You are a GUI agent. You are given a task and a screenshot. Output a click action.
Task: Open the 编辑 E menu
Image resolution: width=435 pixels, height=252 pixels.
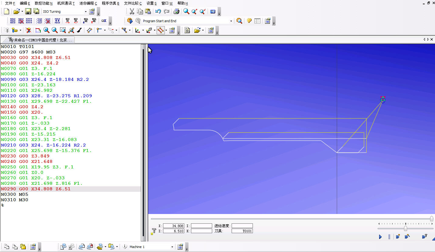pyautogui.click(x=25, y=3)
